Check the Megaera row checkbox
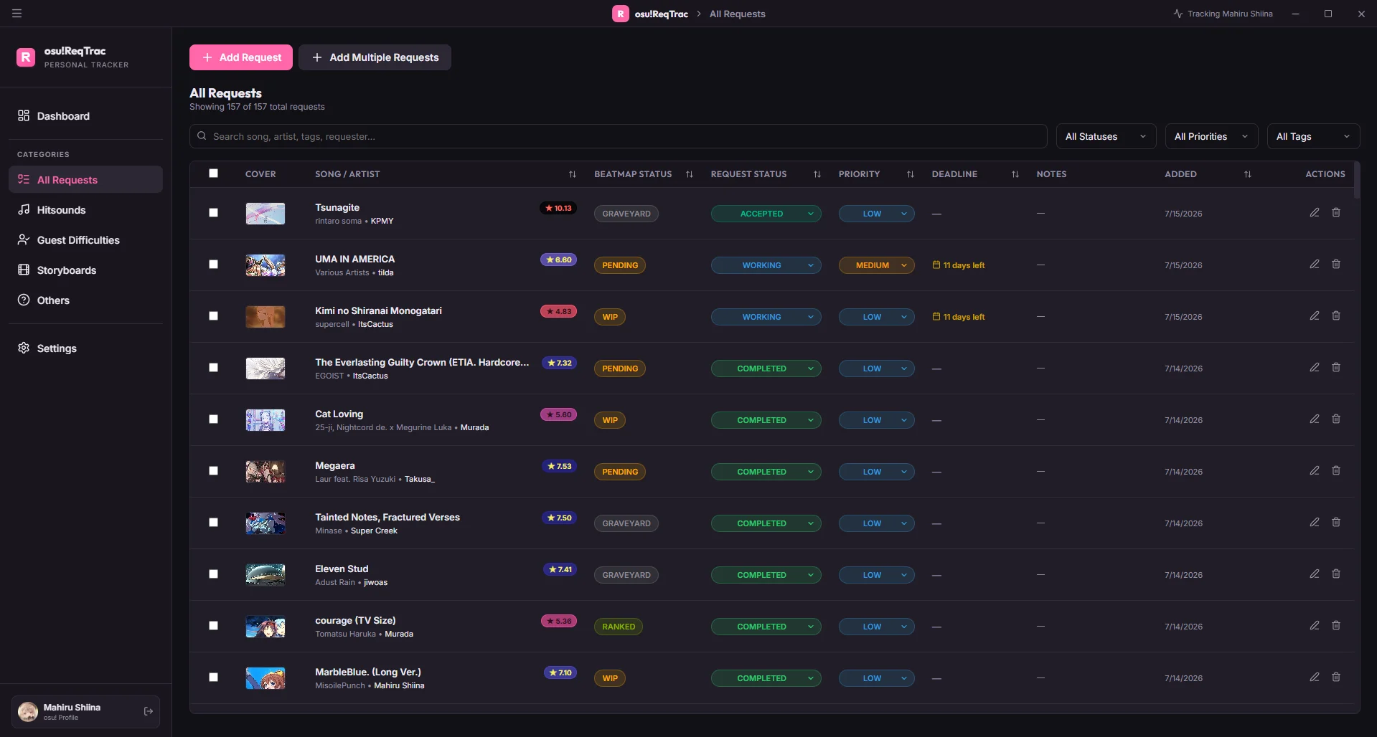 point(213,471)
